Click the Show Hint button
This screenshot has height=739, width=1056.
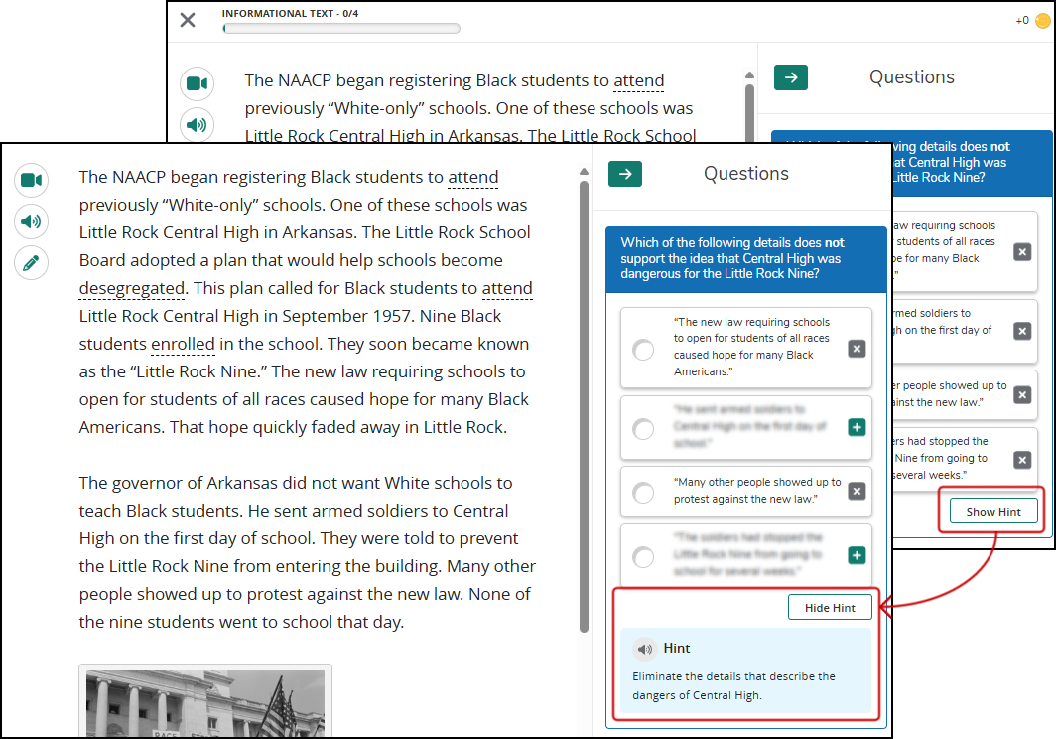point(993,512)
